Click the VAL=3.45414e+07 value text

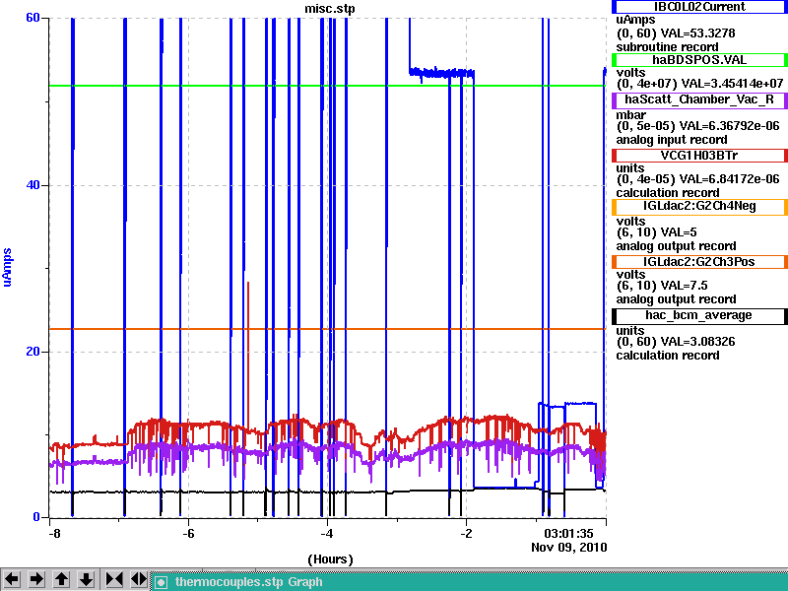click(x=730, y=84)
